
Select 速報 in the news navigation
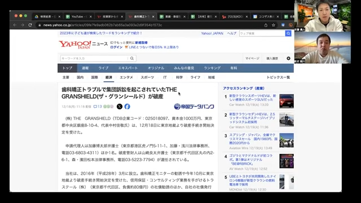pyautogui.click(x=85, y=68)
